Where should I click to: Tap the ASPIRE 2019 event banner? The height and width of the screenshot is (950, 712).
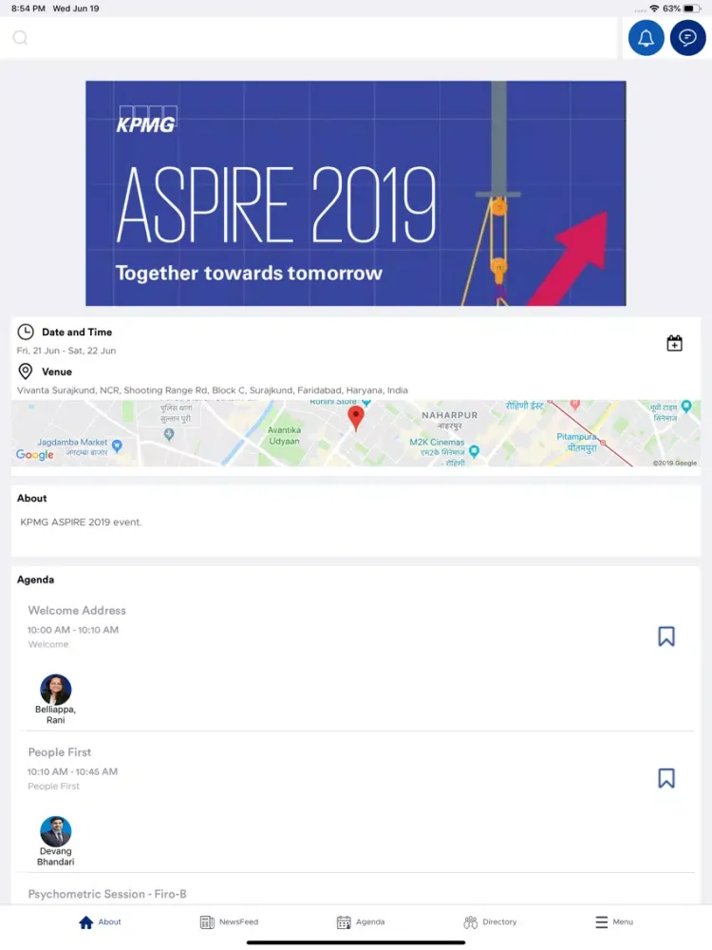356,193
